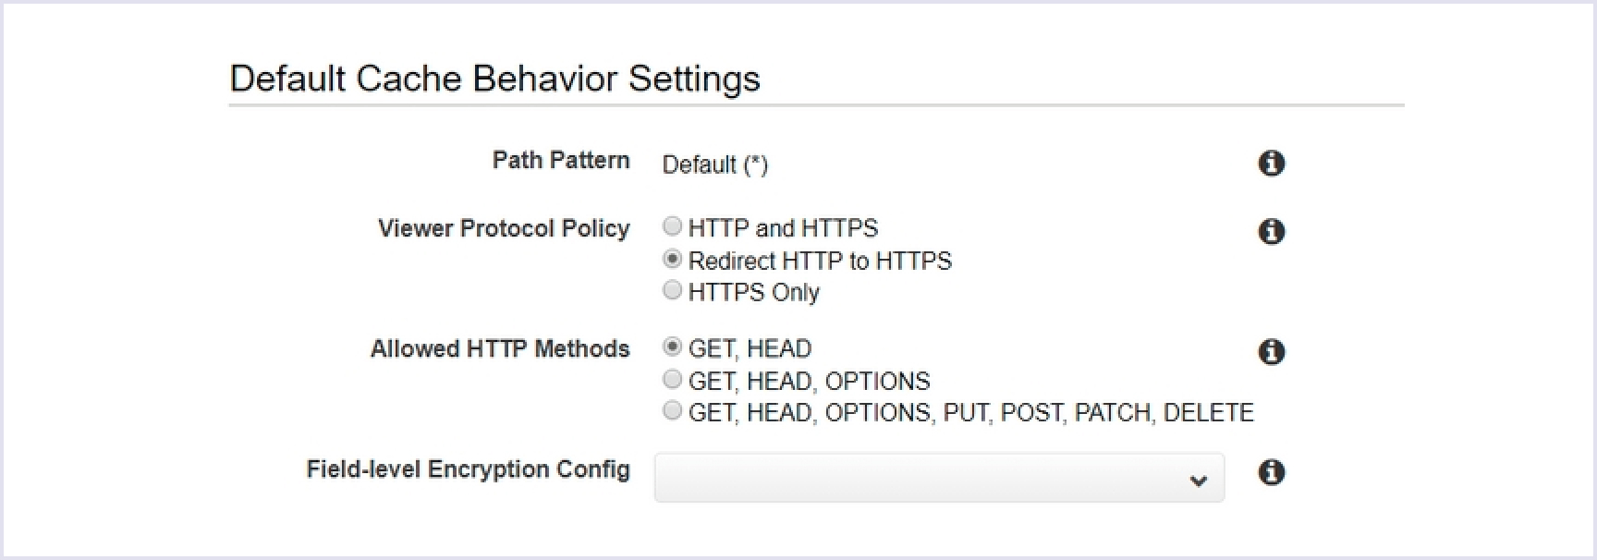Open the Field-level Encryption Config dropdown

point(938,478)
